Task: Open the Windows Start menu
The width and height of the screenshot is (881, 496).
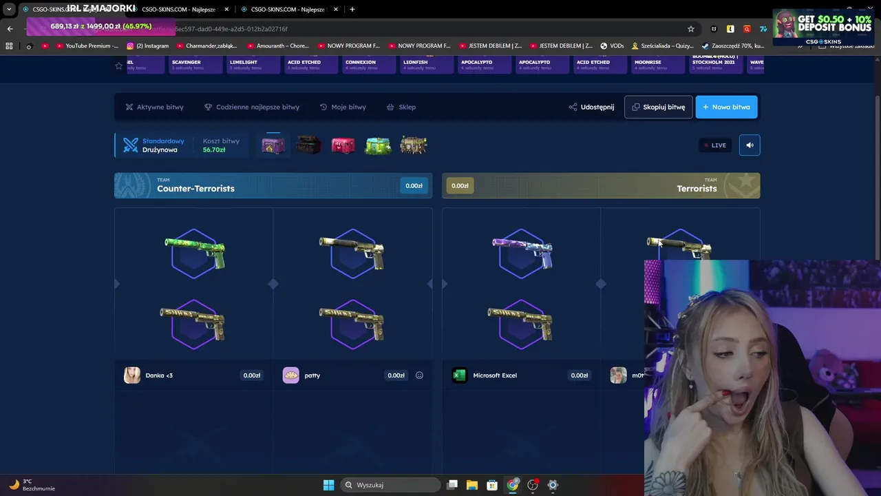Action: [328, 485]
